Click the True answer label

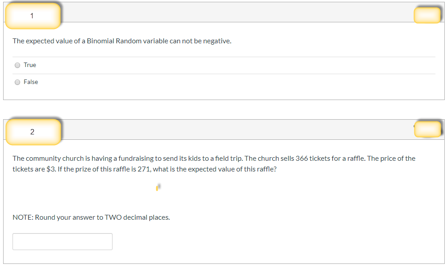tap(30, 65)
